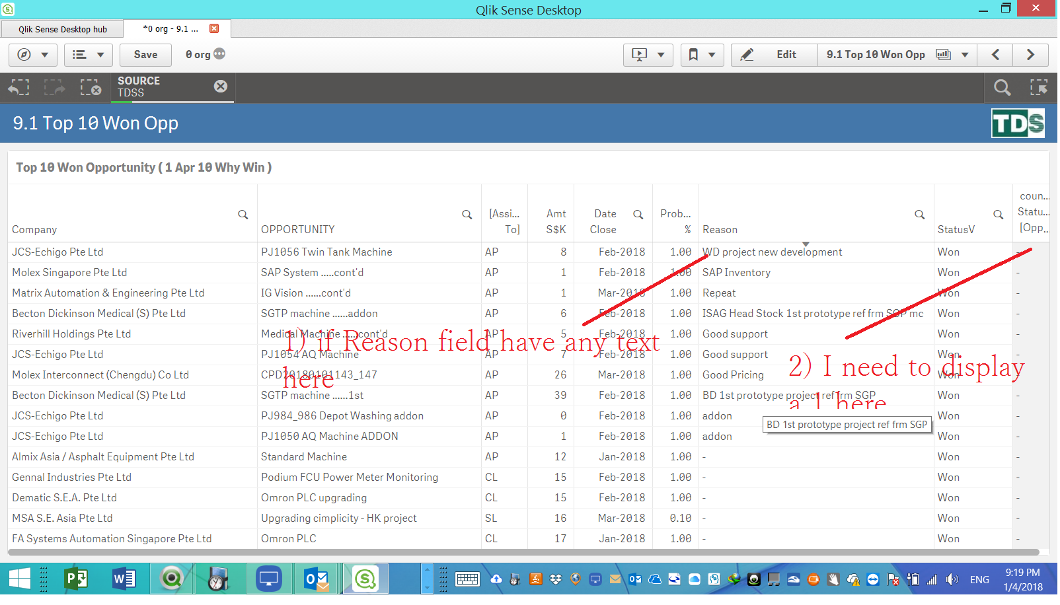Screen dimensions: 1060x605
Task: Open Outlook from the taskbar
Action: click(317, 579)
